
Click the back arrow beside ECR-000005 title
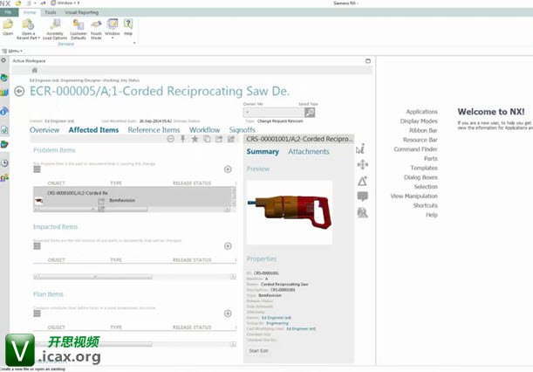pos(20,91)
